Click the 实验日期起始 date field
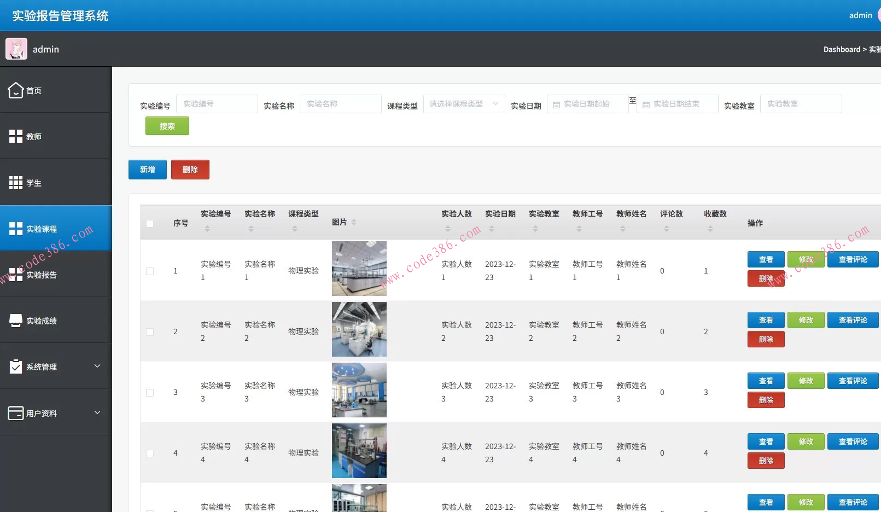 pos(588,104)
